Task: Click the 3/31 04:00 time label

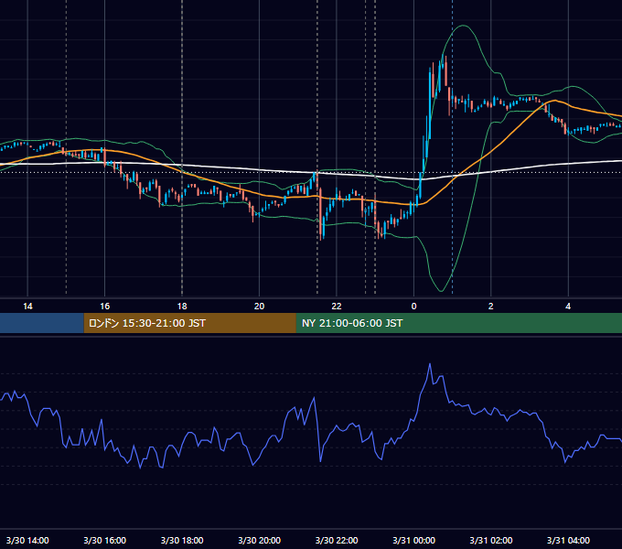Action: click(568, 540)
